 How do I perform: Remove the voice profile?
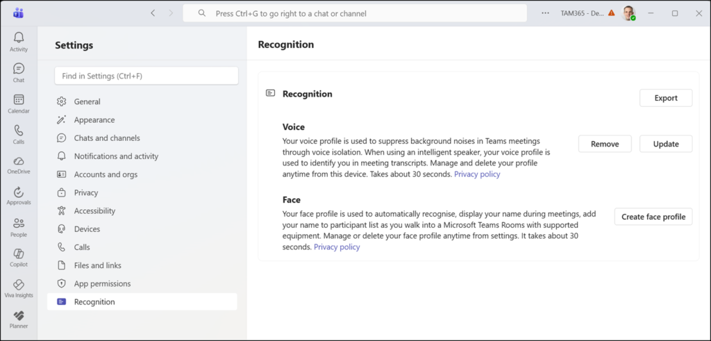(605, 144)
